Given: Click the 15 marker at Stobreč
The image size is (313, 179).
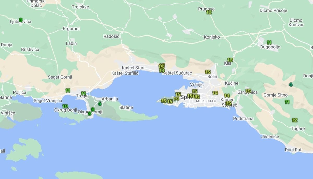Looking at the screenshot, I should (228, 103).
